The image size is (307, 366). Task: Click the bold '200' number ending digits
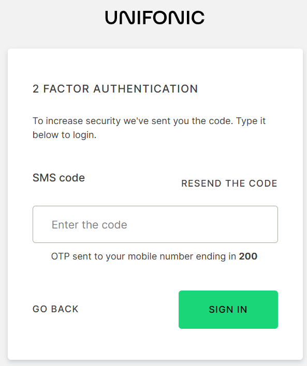[248, 256]
